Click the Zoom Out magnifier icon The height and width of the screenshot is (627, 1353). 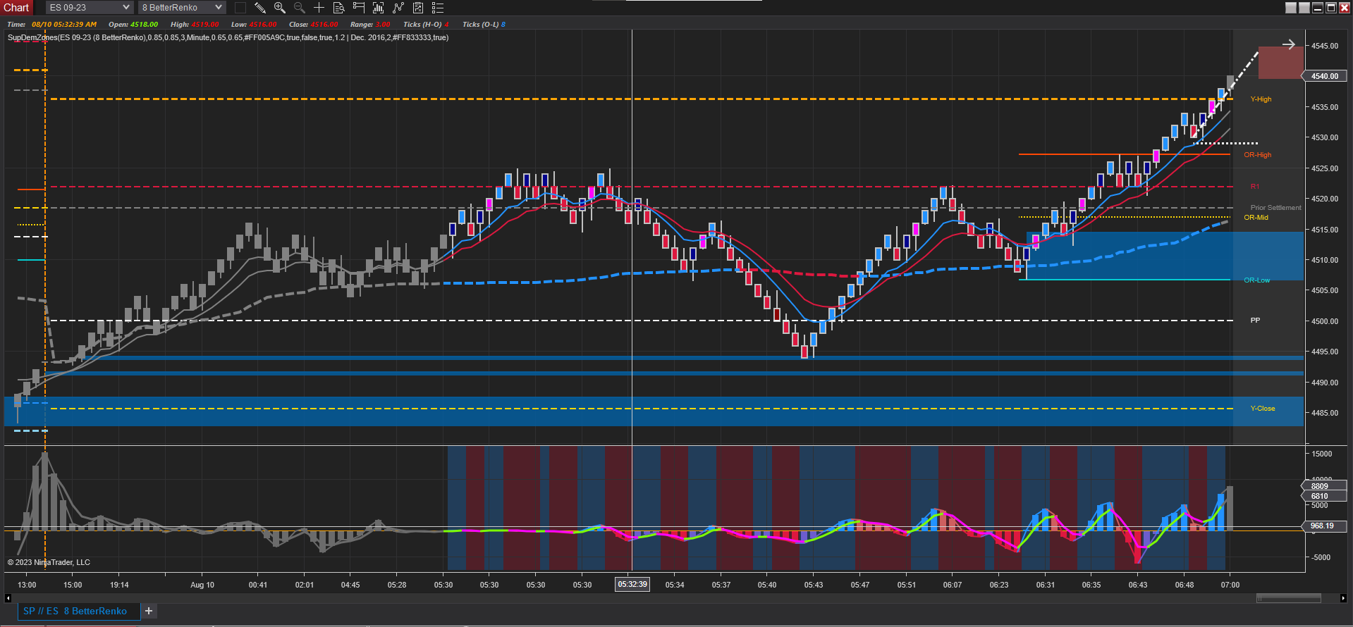pyautogui.click(x=300, y=8)
